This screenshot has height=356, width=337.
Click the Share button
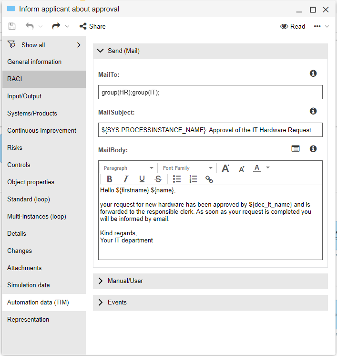click(x=92, y=26)
